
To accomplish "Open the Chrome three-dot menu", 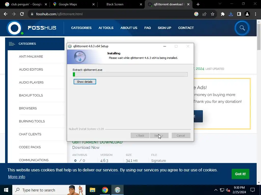I will click(255, 14).
